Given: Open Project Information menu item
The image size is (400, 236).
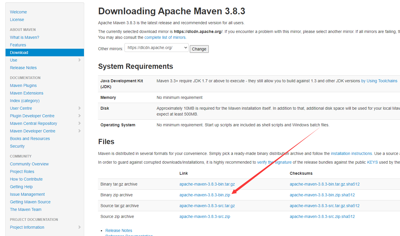Looking at the screenshot, I should (27, 227).
